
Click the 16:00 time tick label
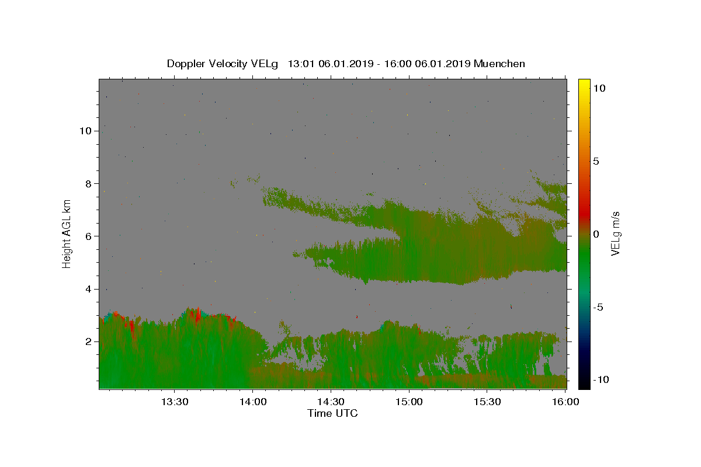[x=565, y=402]
